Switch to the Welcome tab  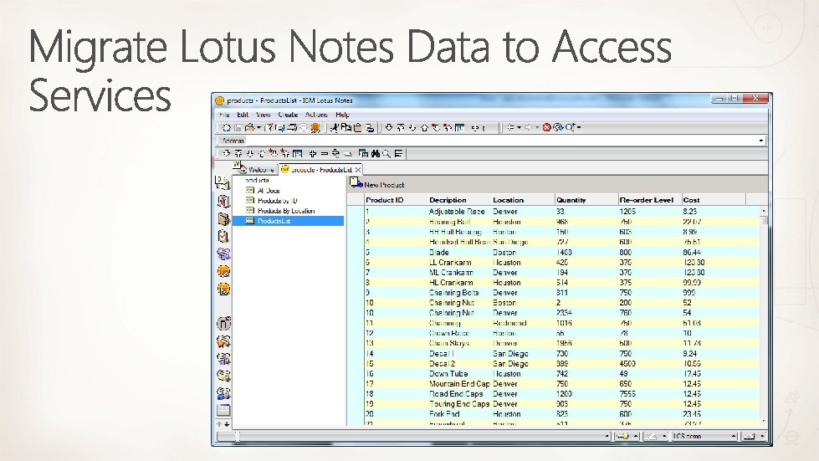(257, 170)
